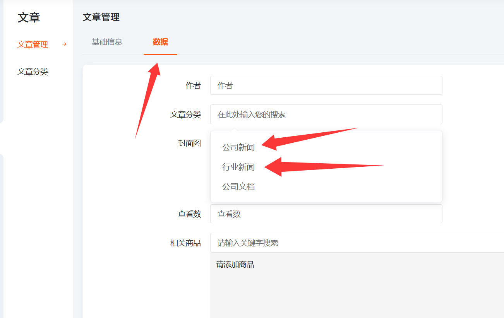Select 行业新闻 in the dropdown list
The height and width of the screenshot is (318, 504).
[x=238, y=167]
